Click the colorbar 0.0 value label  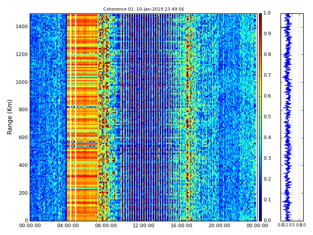pos(267,221)
